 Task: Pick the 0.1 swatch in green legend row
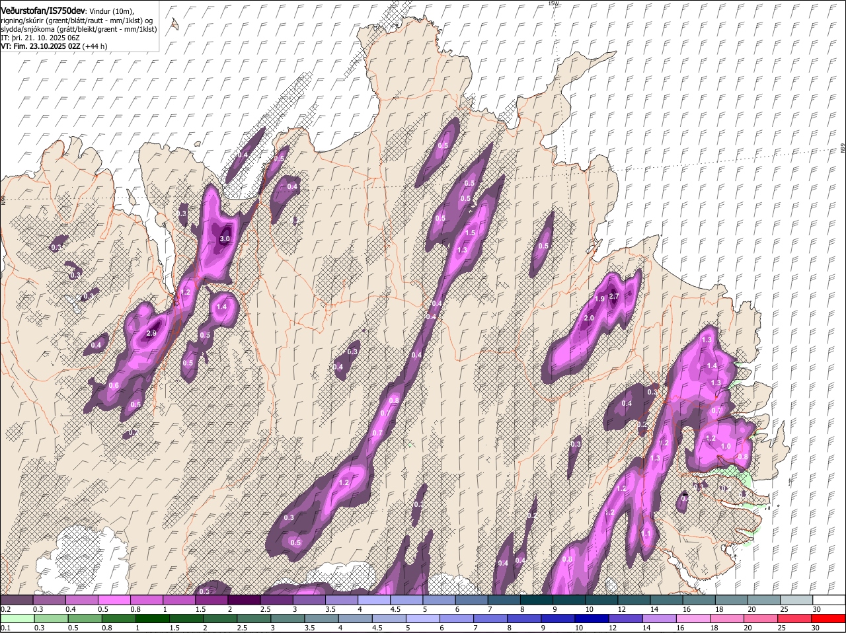pos(17,618)
